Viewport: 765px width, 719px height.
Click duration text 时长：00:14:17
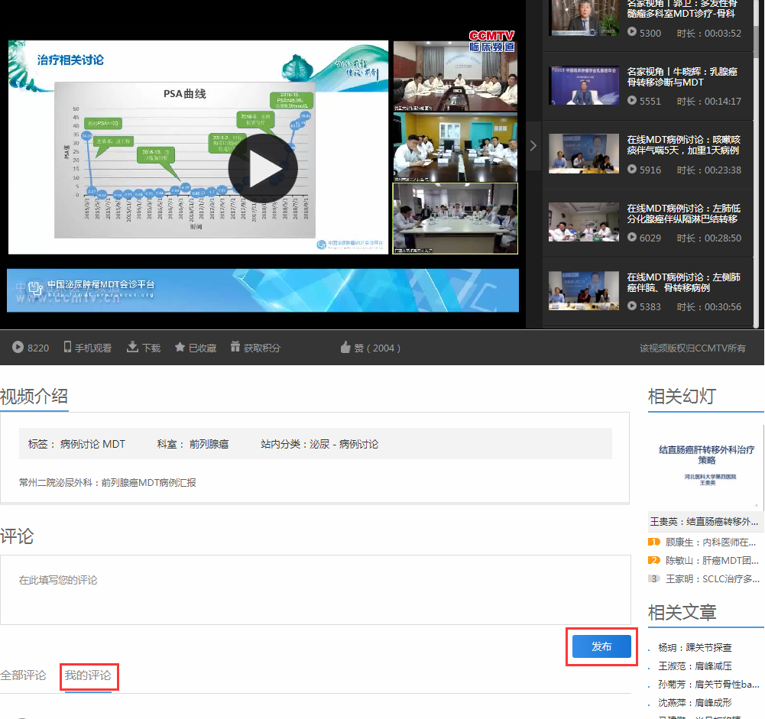[x=709, y=102]
